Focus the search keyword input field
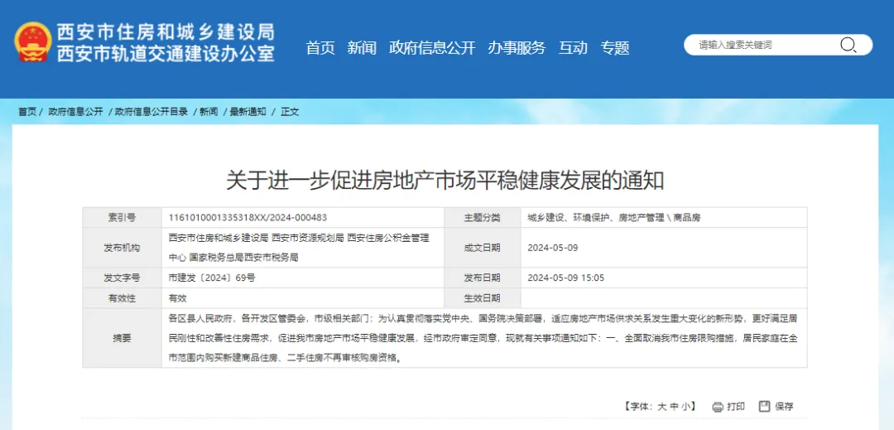The width and height of the screenshot is (894, 430). click(762, 45)
